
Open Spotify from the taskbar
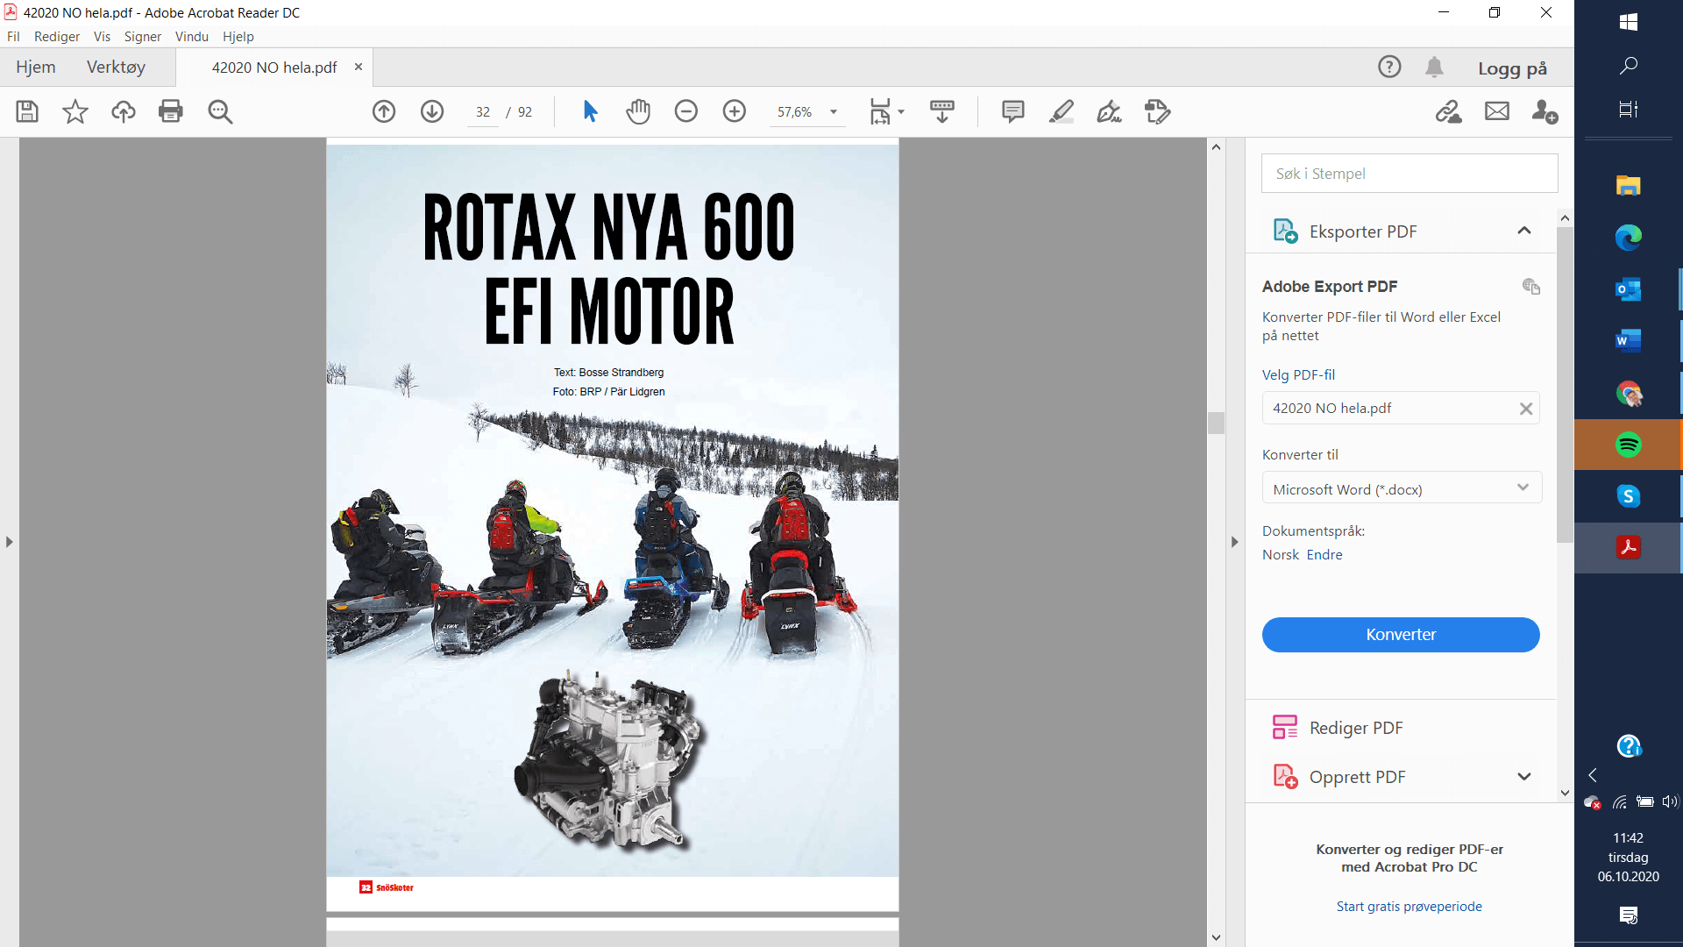click(1629, 445)
